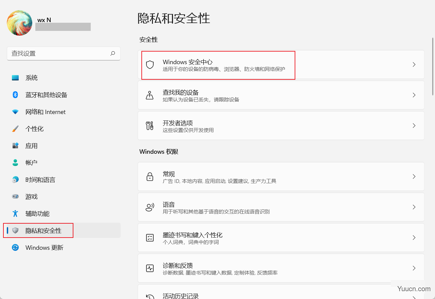Viewport: 435px width, 299px height.
Task: Click the Accounts person icon in sidebar
Action: 15,163
